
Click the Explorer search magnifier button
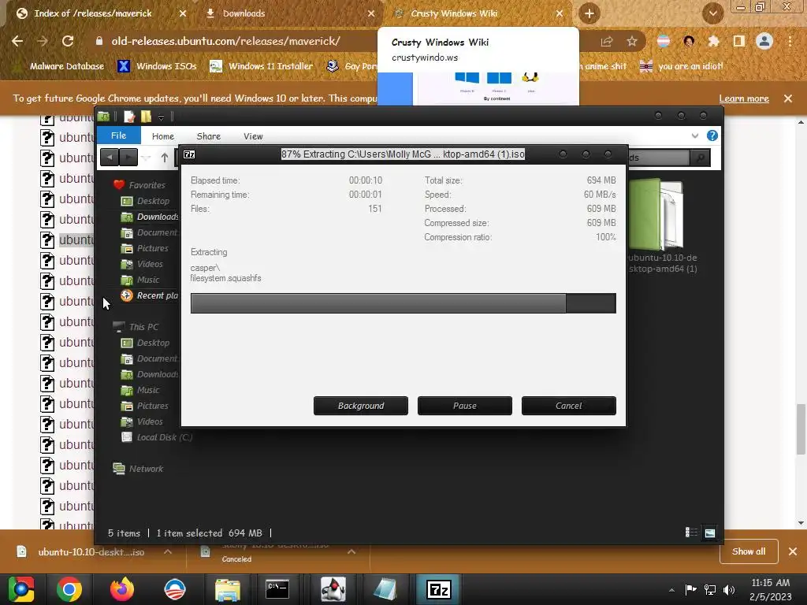[700, 158]
